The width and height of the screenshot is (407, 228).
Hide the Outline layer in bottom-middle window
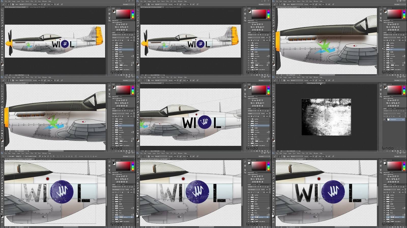tap(249, 219)
